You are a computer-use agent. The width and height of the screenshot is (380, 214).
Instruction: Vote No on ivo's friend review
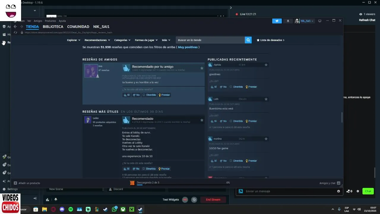136,95
